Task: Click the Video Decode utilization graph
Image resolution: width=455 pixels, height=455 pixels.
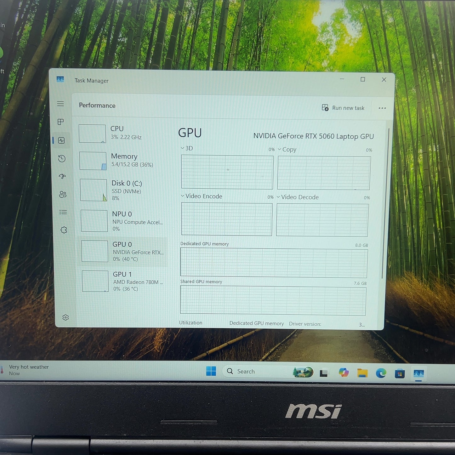Action: pyautogui.click(x=322, y=220)
